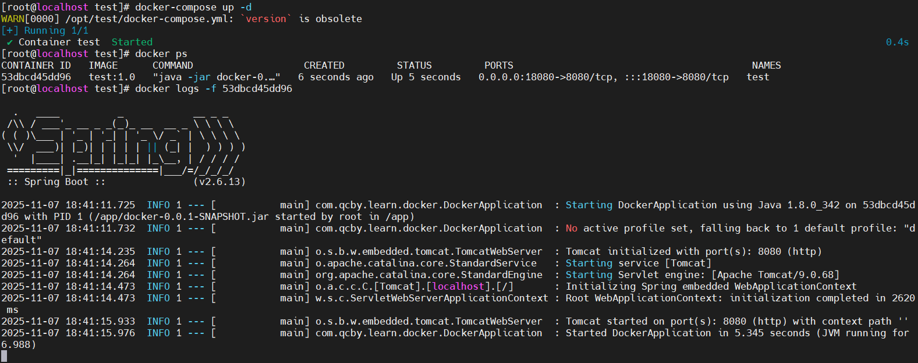This screenshot has height=363, width=918.
Task: Click 'Starting service [Tomcat]' message
Action: click(x=639, y=263)
